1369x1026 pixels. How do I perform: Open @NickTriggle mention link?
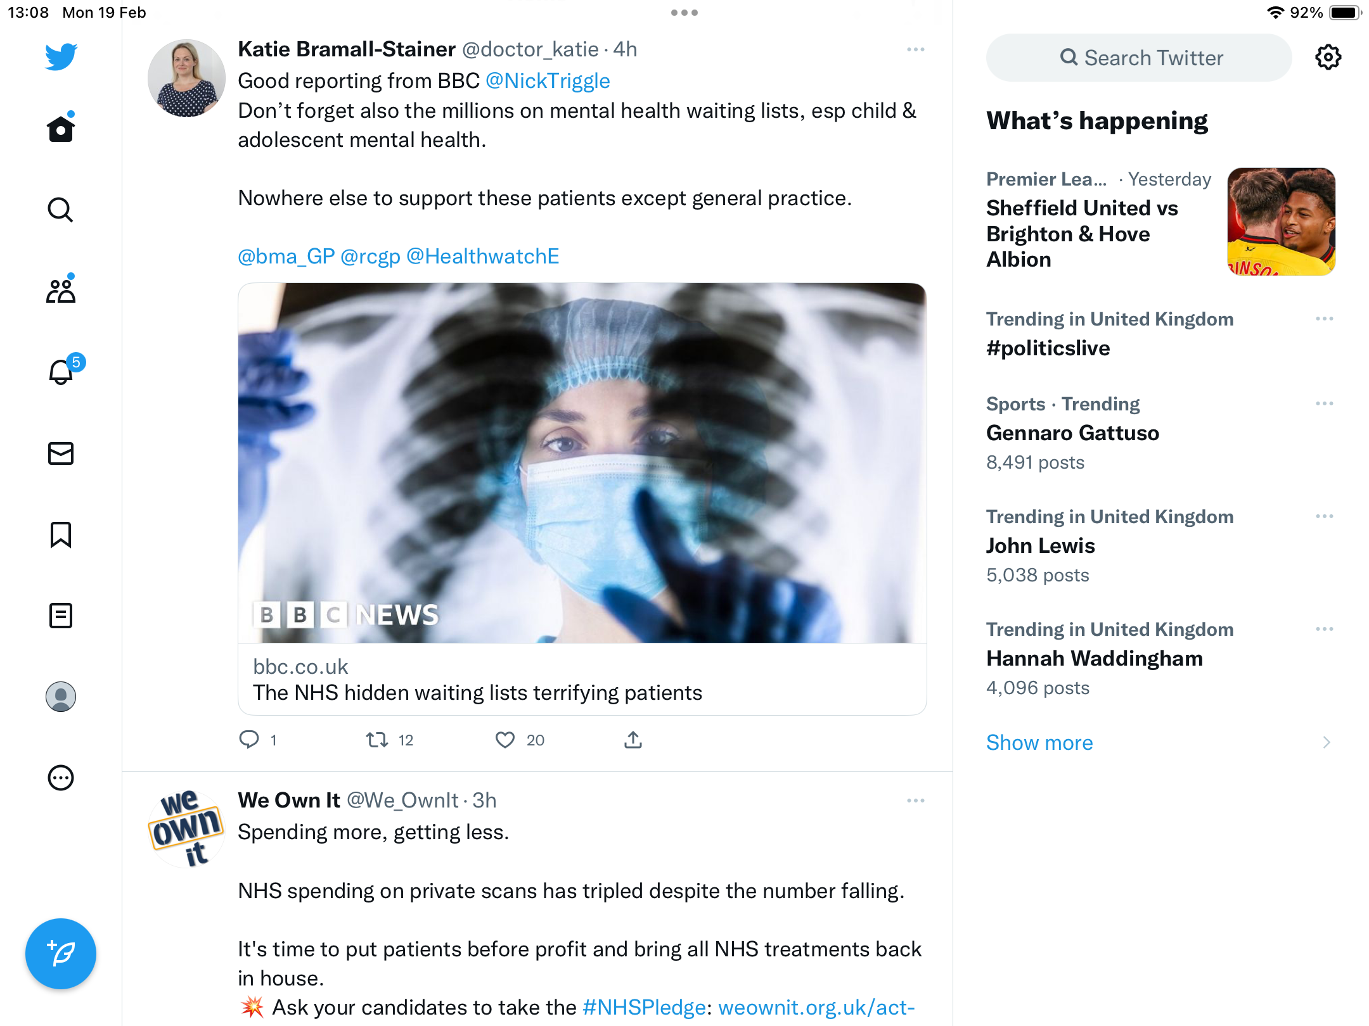548,81
